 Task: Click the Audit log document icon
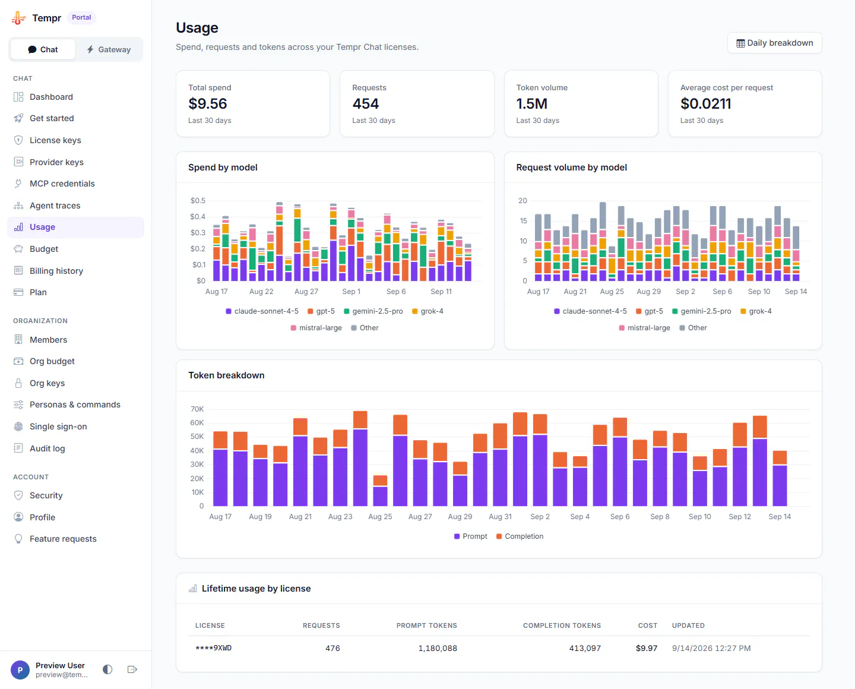[x=18, y=448]
